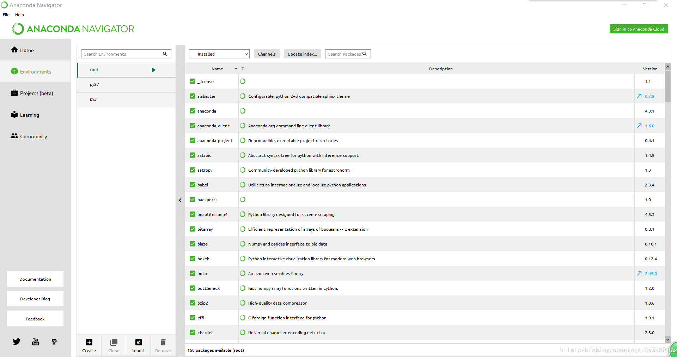The image size is (677, 357).
Task: Toggle the babel package checkbox
Action: (x=193, y=185)
